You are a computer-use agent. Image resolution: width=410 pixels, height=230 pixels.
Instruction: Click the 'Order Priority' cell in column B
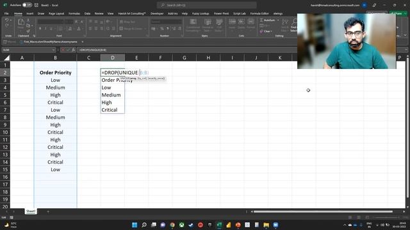[56, 72]
